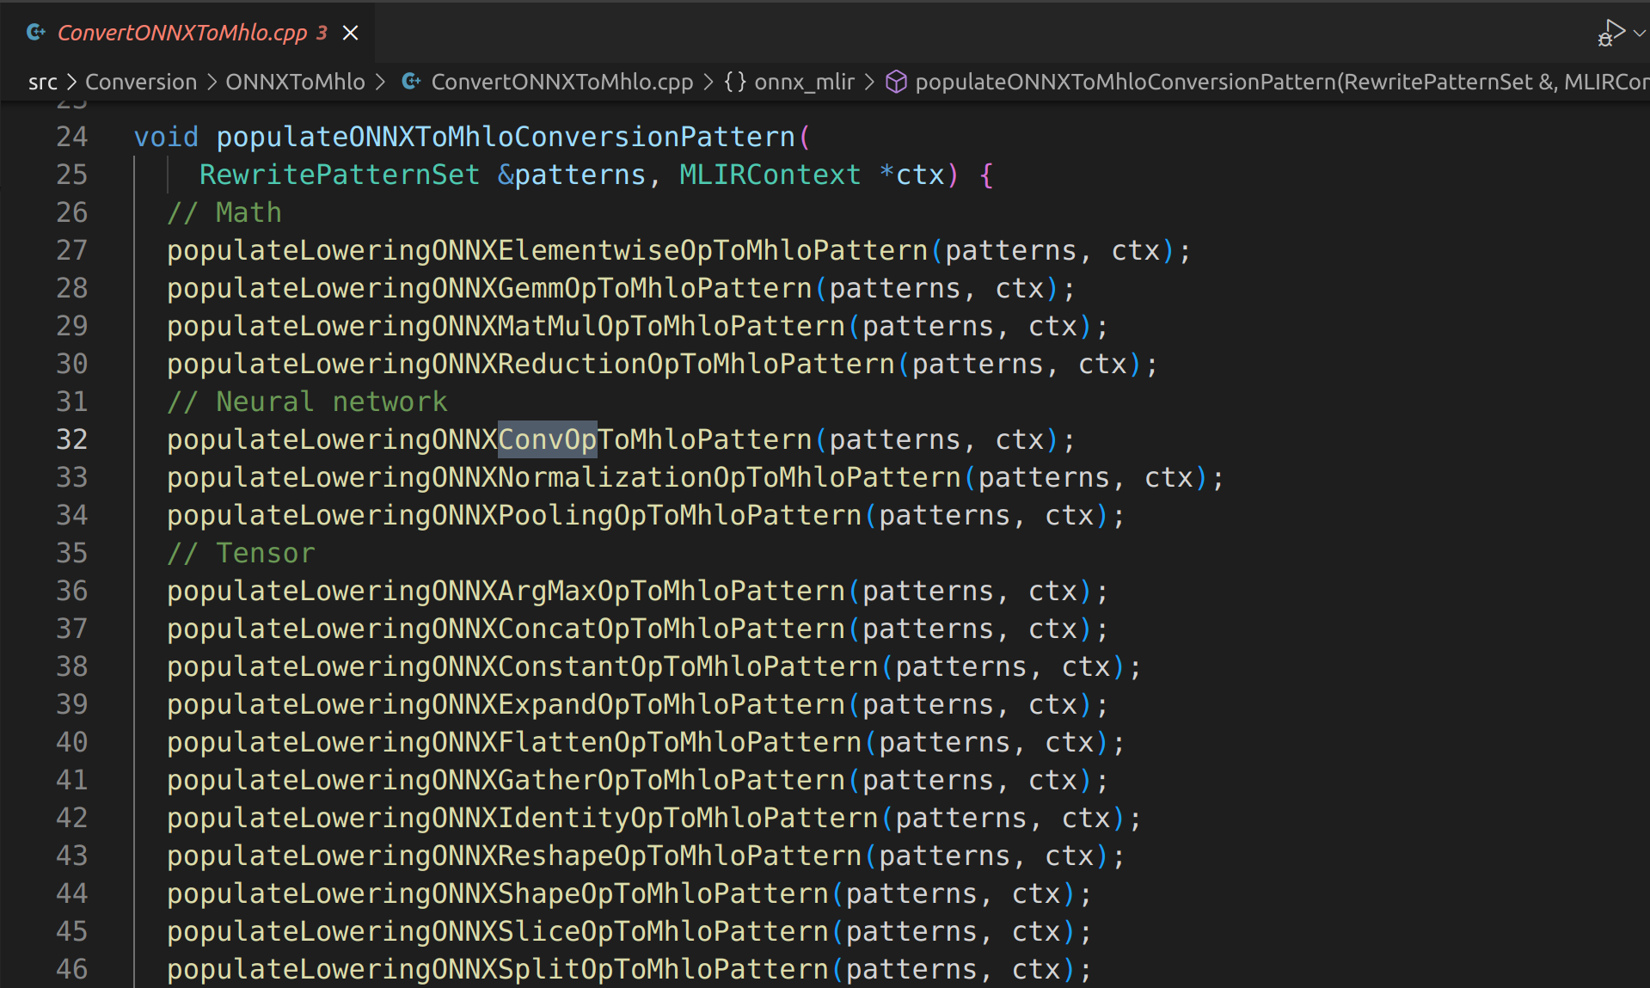
Task: Open the populateONNXToMhloConversionPattern function breadcrumb
Action: pos(1282,82)
